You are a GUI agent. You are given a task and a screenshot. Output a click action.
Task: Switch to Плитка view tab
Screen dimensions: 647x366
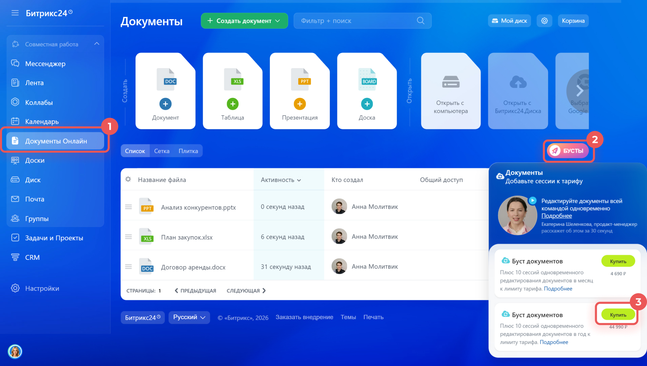pos(188,151)
